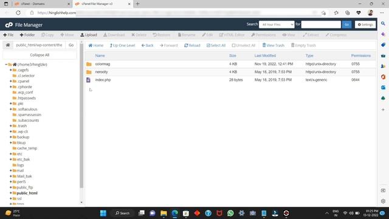Open browser profile avatar
389x219 pixels.
coord(370,13)
